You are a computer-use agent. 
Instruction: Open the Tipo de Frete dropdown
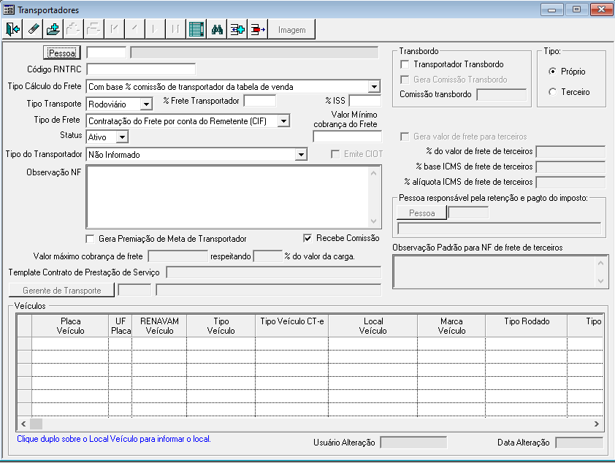(283, 120)
